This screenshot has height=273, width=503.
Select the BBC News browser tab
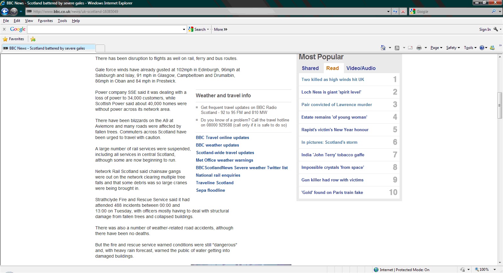tap(48, 48)
